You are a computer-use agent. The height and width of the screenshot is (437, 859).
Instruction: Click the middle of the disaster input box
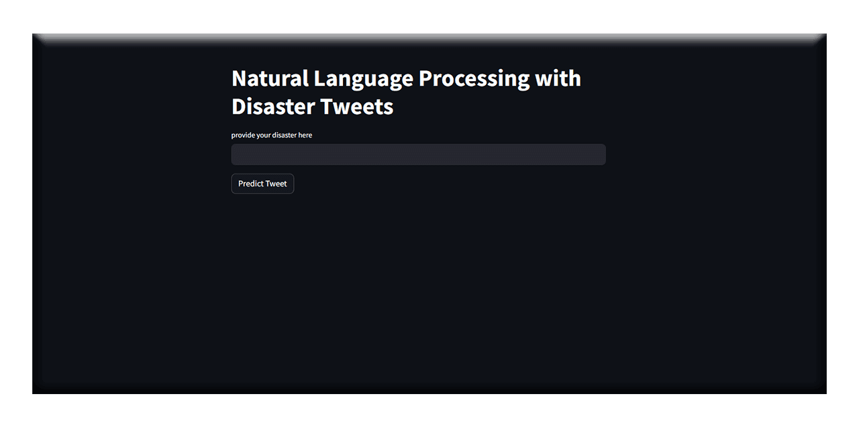418,154
